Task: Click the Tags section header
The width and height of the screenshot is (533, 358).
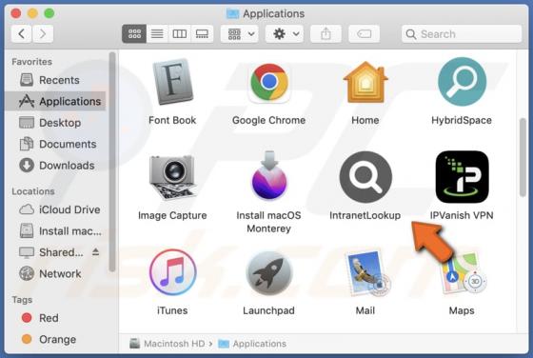Action: 22,300
